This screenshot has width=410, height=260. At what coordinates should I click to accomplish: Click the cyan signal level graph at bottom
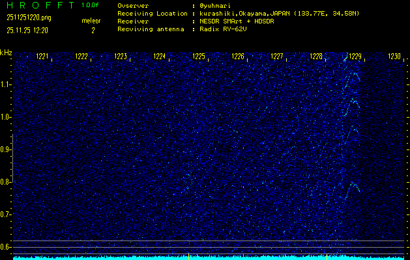[205, 257]
